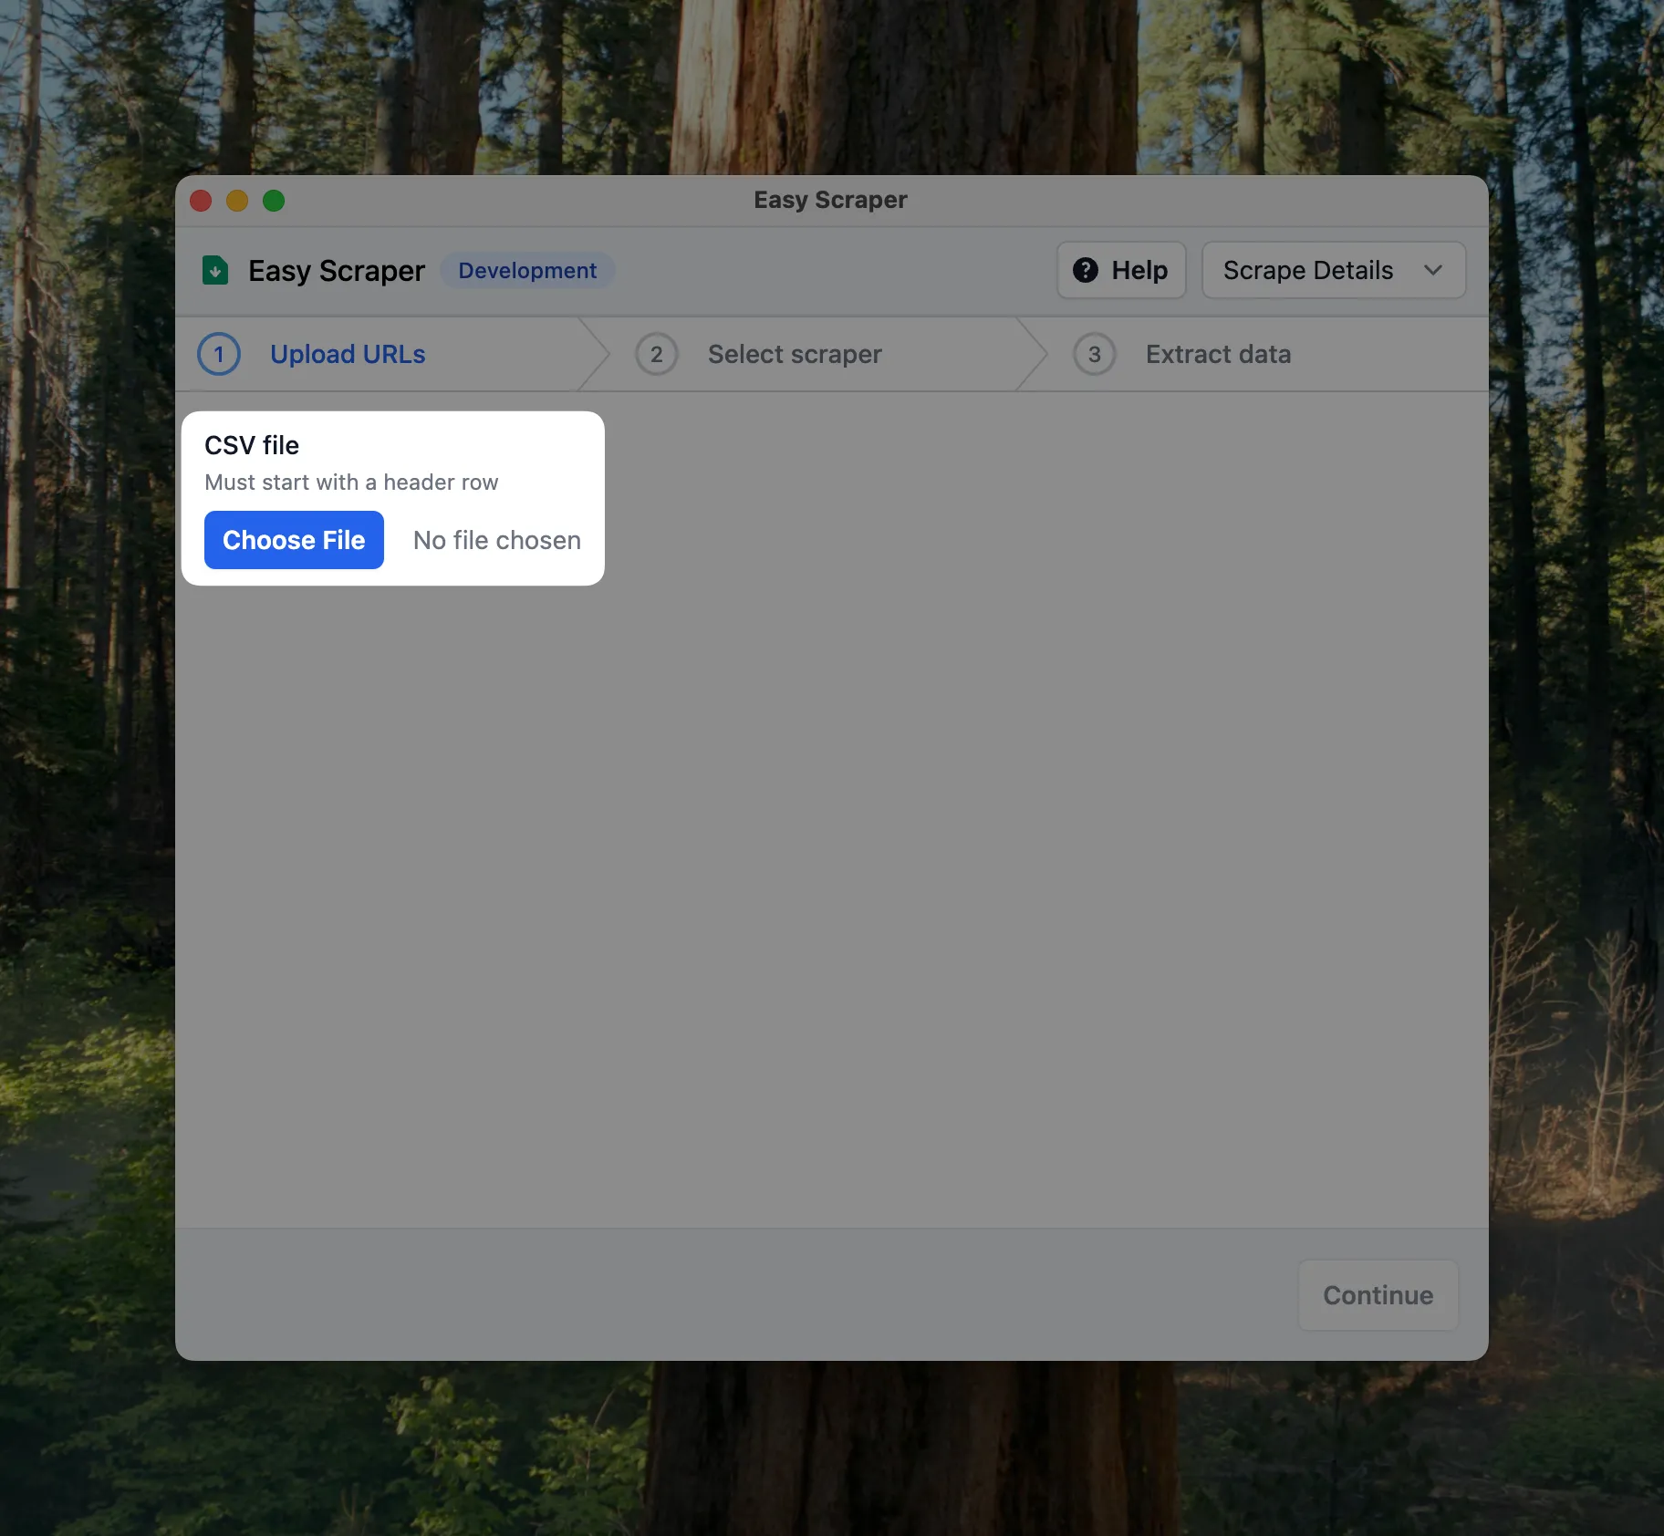Click the step 2 circle number
Image resolution: width=1664 pixels, height=1536 pixels.
point(656,355)
